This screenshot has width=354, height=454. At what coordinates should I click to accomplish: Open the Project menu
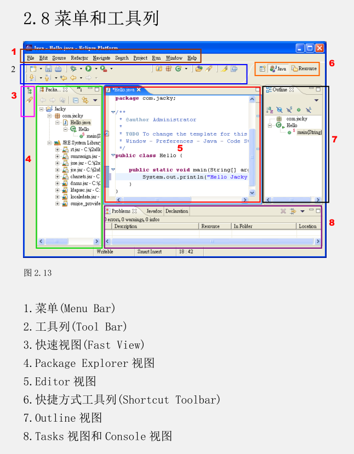140,58
